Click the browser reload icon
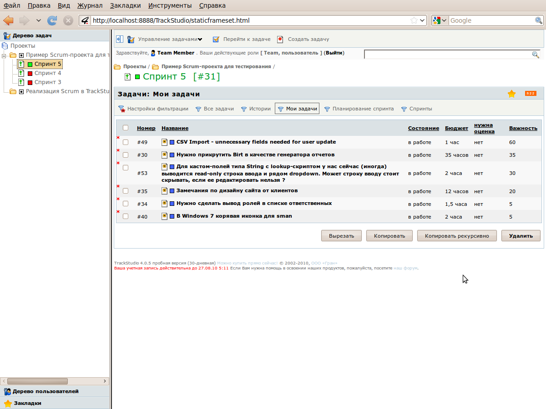The width and height of the screenshot is (546, 409). [52, 20]
